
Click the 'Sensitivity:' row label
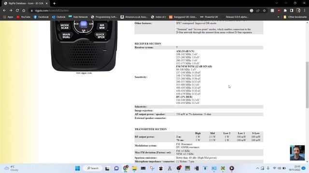click(140, 77)
